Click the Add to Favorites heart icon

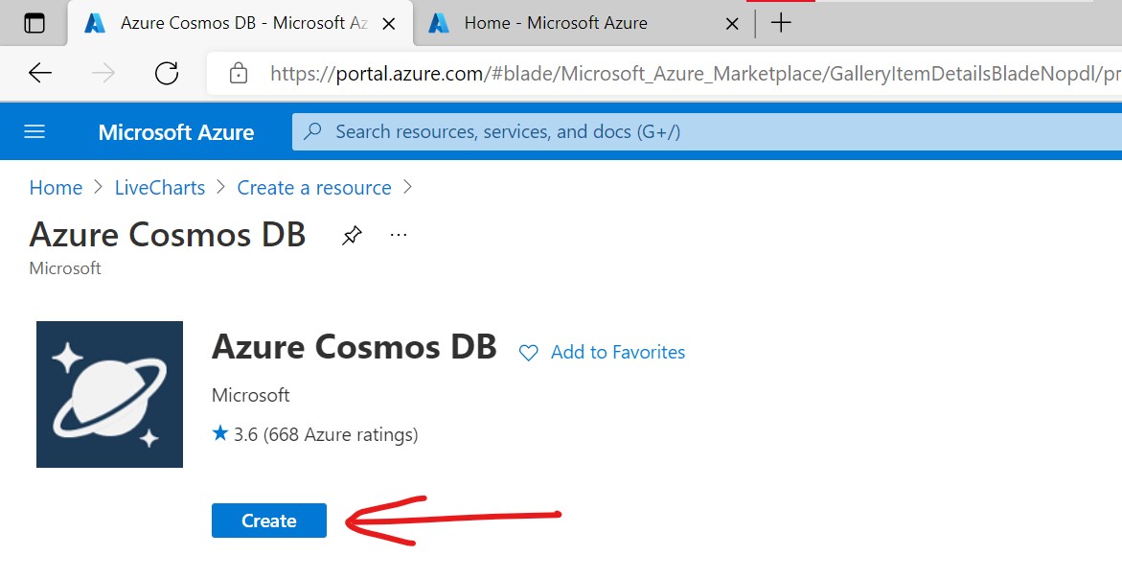(529, 353)
